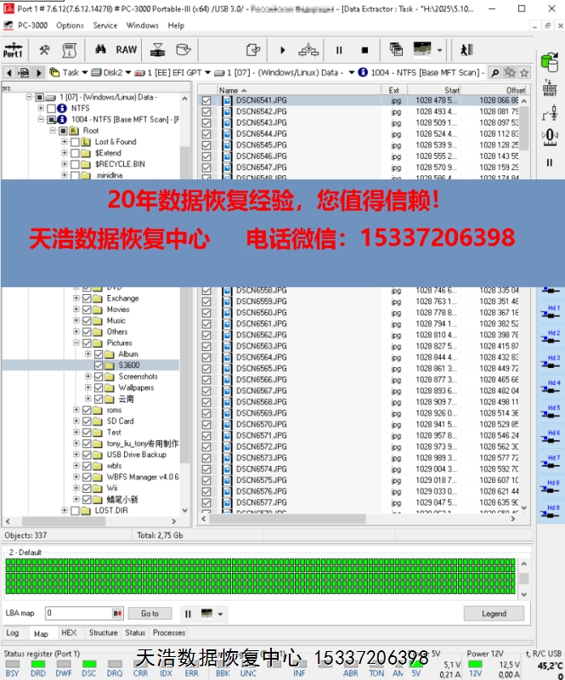Viewport: 565px width, 680px height.
Task: Expand the Movies folder tree node
Action: click(x=76, y=309)
